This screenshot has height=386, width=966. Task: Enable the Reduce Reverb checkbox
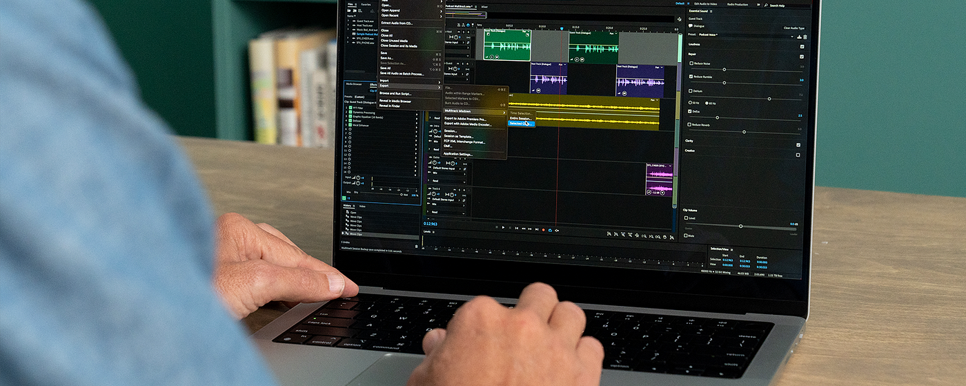690,124
